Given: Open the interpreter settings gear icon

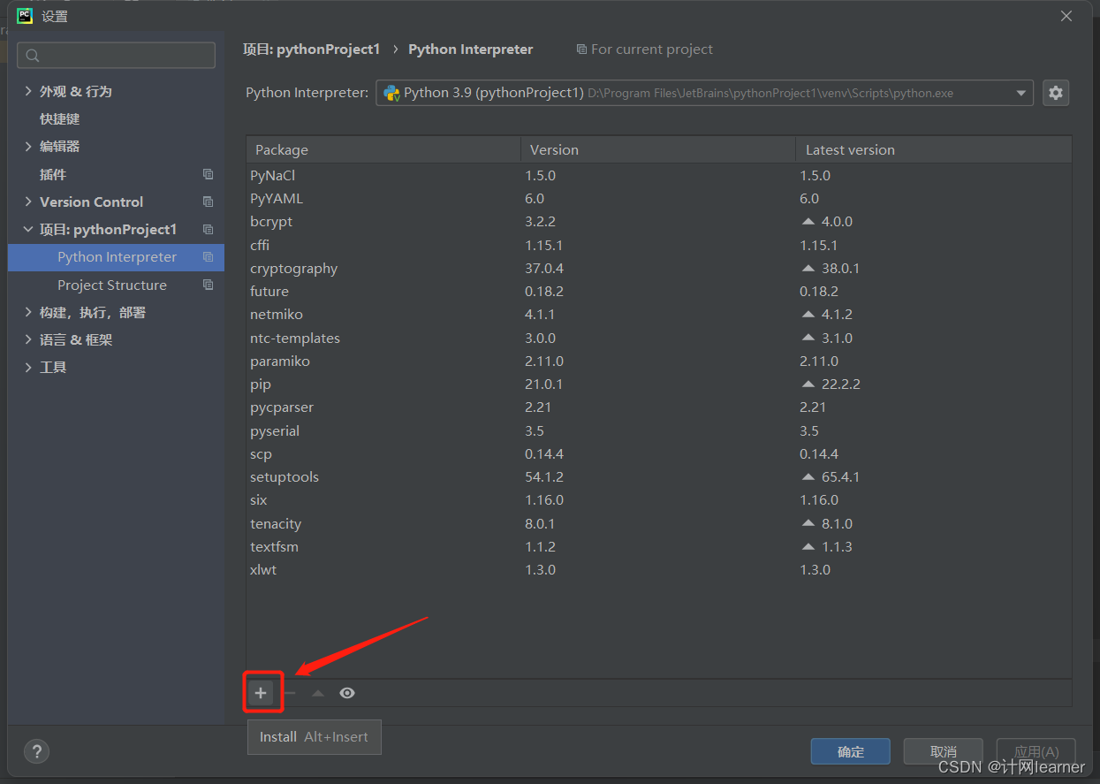Looking at the screenshot, I should (1056, 93).
